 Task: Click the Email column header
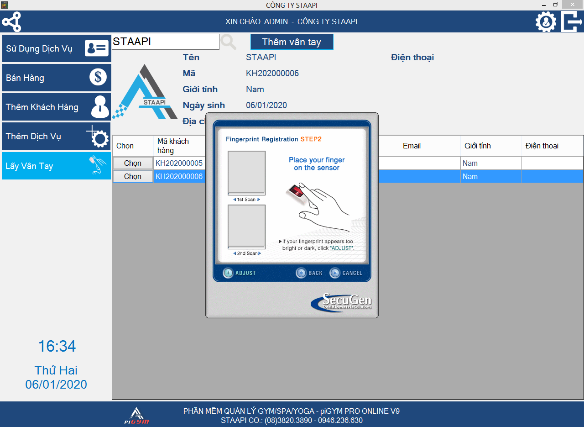point(412,146)
